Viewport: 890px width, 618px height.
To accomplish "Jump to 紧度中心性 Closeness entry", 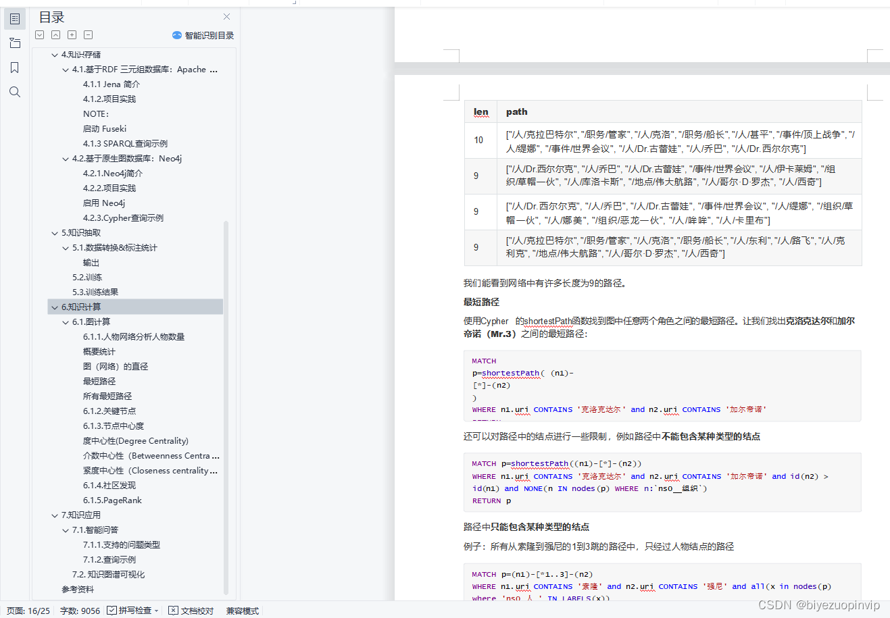I will pos(150,471).
